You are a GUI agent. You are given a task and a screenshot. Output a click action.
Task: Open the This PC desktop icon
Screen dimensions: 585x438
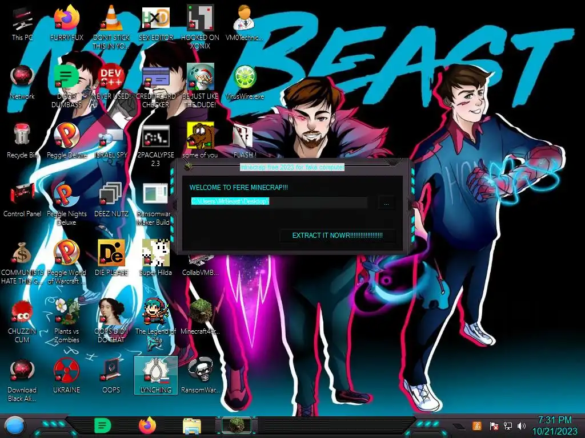(x=22, y=24)
